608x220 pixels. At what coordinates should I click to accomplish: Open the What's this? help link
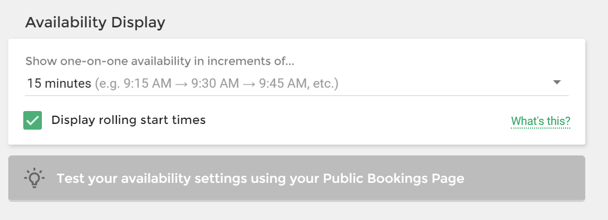(541, 121)
